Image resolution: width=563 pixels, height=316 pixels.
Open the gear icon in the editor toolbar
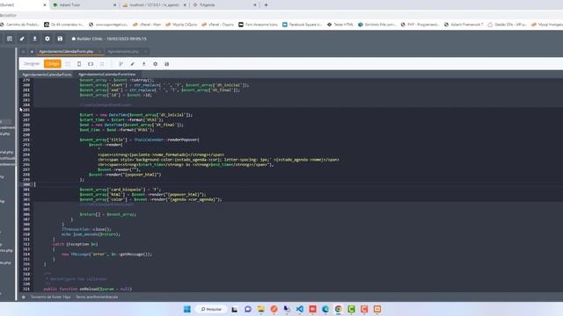coord(155,64)
